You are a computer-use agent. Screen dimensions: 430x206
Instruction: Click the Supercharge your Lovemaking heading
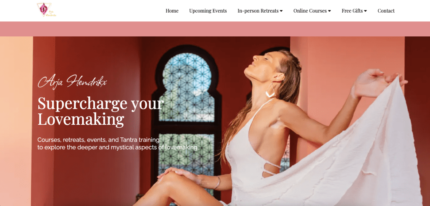click(100, 111)
